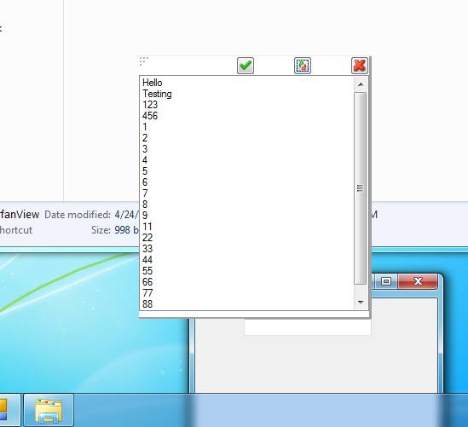Select the "88" list entry
Screen dimensions: 468x427
(247, 304)
